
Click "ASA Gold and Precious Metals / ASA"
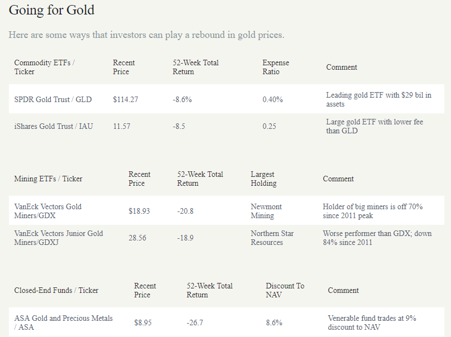pos(63,322)
